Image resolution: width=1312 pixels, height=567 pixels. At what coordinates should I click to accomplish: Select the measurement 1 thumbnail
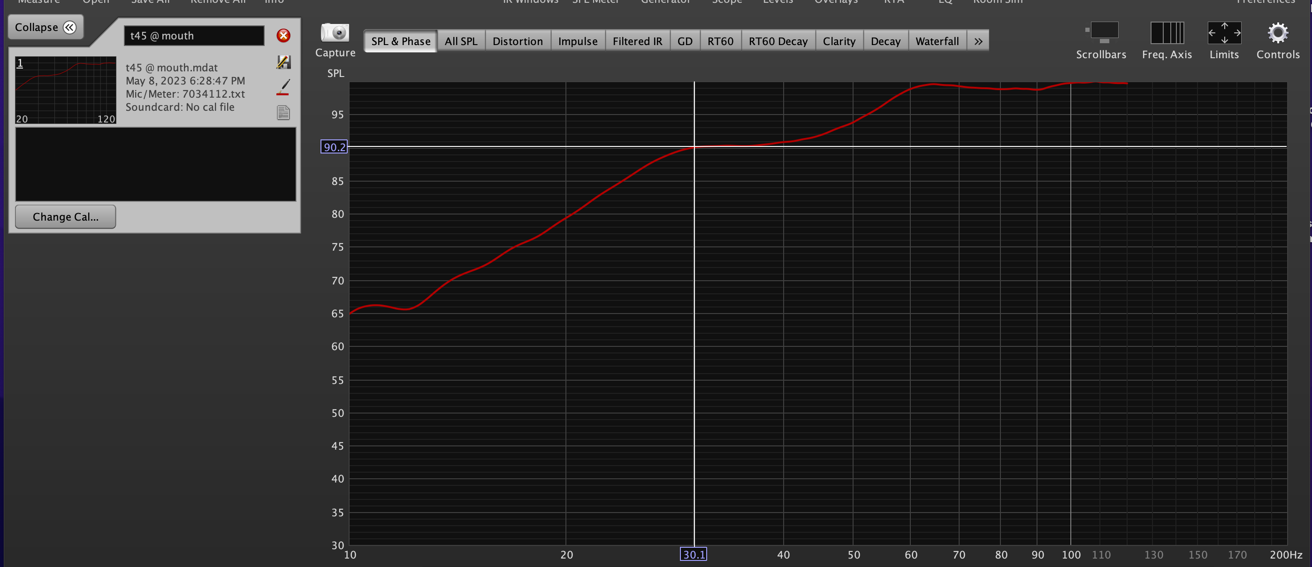[66, 90]
